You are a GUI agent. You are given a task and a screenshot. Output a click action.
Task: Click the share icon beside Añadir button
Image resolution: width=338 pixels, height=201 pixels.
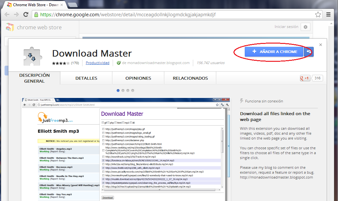[x=309, y=51]
